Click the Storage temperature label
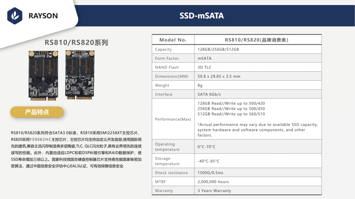Viewport: 355px width, 199px height. coord(167,161)
